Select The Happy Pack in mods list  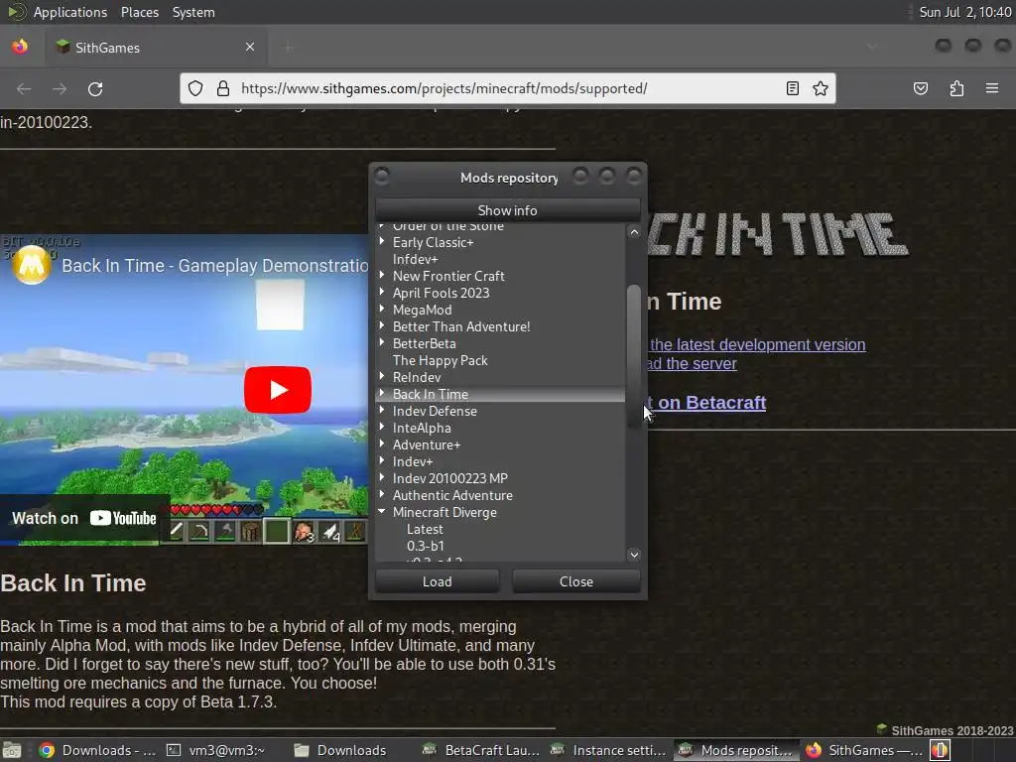[440, 360]
